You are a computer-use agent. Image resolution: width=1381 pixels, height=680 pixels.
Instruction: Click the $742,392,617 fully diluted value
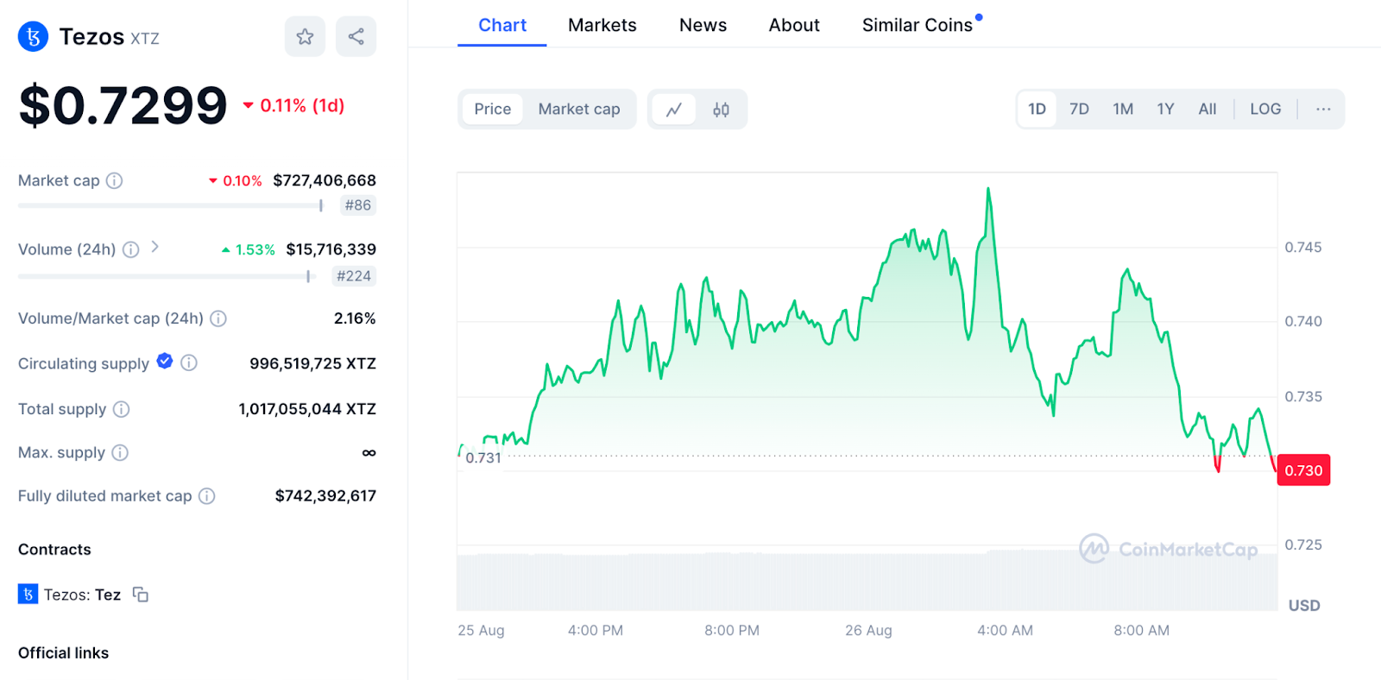[325, 495]
